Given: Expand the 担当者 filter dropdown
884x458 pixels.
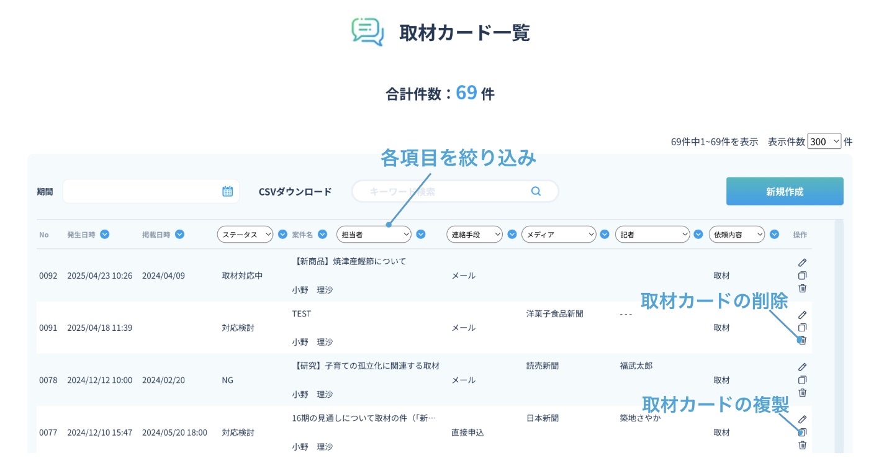Looking at the screenshot, I should 374,234.
